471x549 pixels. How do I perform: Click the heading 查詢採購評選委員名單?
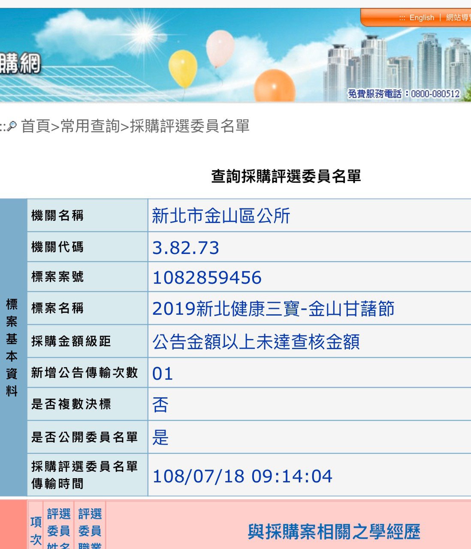click(286, 176)
